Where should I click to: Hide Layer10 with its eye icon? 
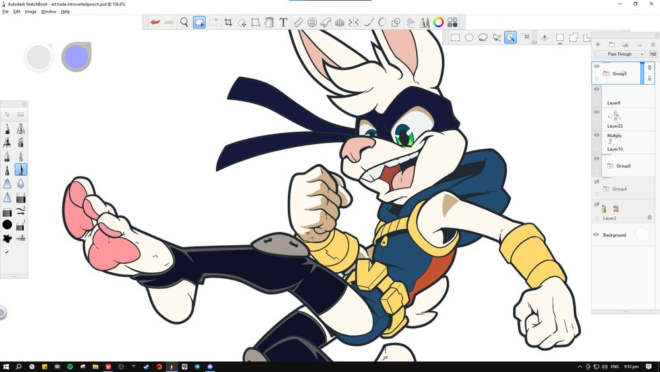pos(597,135)
